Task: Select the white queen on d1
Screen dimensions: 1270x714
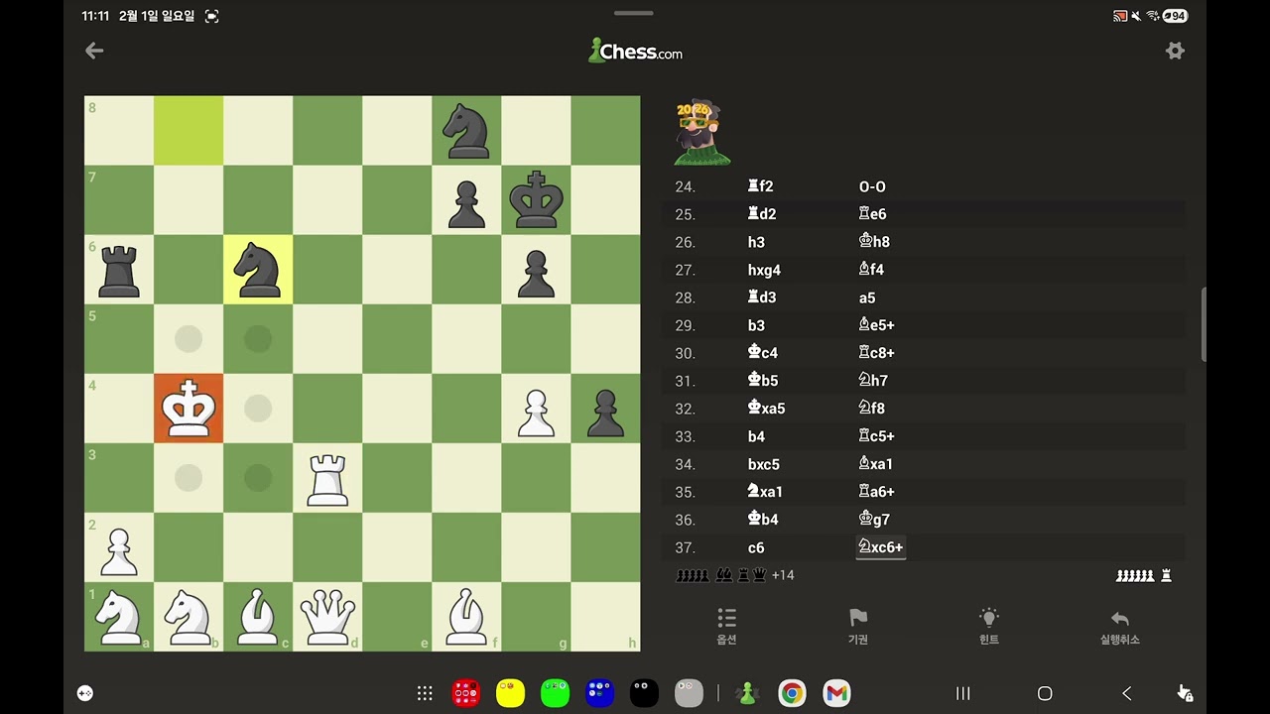Action: 327,616
